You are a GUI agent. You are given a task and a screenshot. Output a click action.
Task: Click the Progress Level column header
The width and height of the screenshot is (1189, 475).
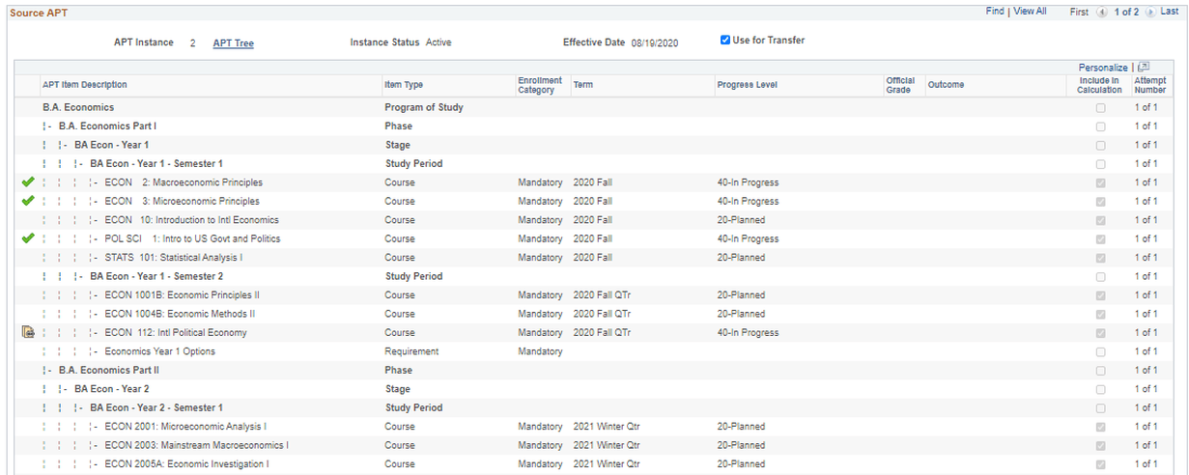pyautogui.click(x=747, y=85)
